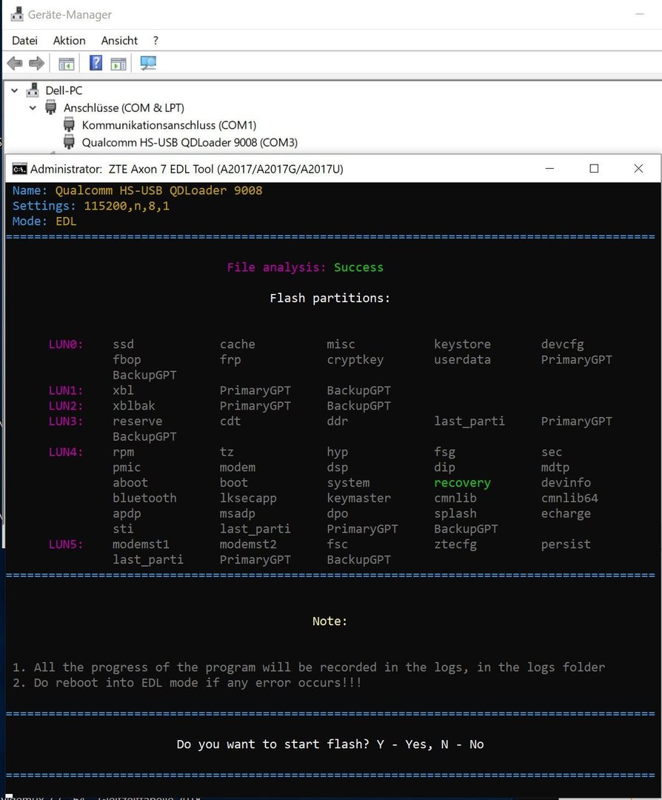Click the 'echarge' partition name
This screenshot has width=662, height=800.
pos(566,514)
